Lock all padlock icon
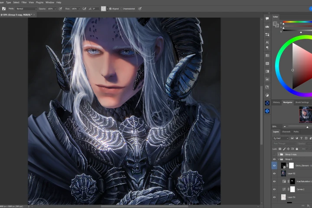Viewport: 312px width, 208px height. 297,149
